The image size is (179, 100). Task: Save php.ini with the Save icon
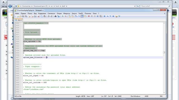[x=23, y=16]
